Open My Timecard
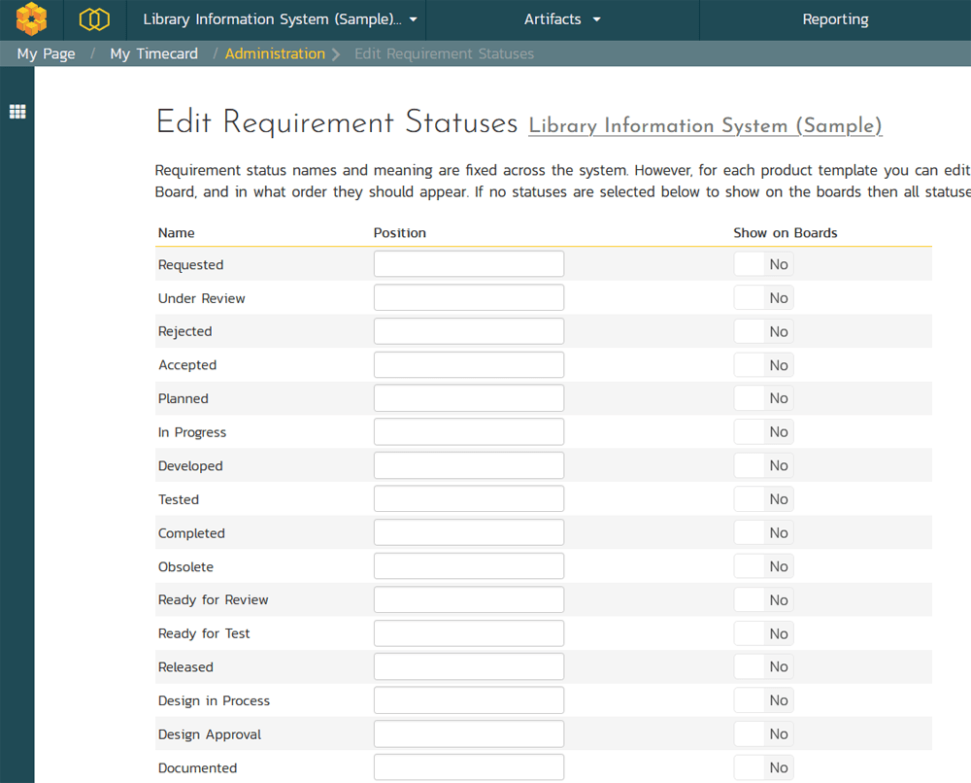The image size is (971, 783). [153, 53]
